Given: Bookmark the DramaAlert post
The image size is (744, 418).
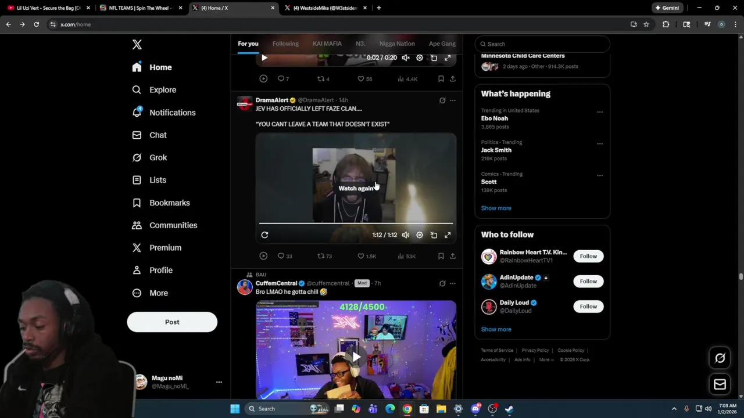Looking at the screenshot, I should [441, 256].
